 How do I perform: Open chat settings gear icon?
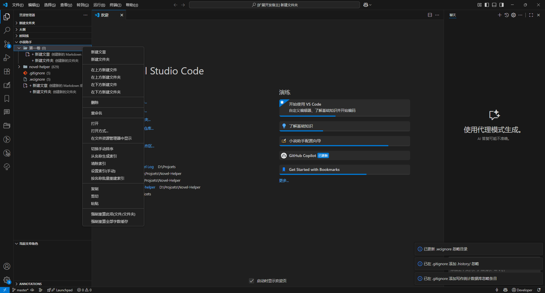pyautogui.click(x=513, y=15)
